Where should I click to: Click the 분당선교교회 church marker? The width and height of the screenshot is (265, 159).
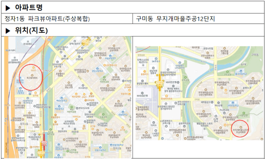(x=77, y=108)
